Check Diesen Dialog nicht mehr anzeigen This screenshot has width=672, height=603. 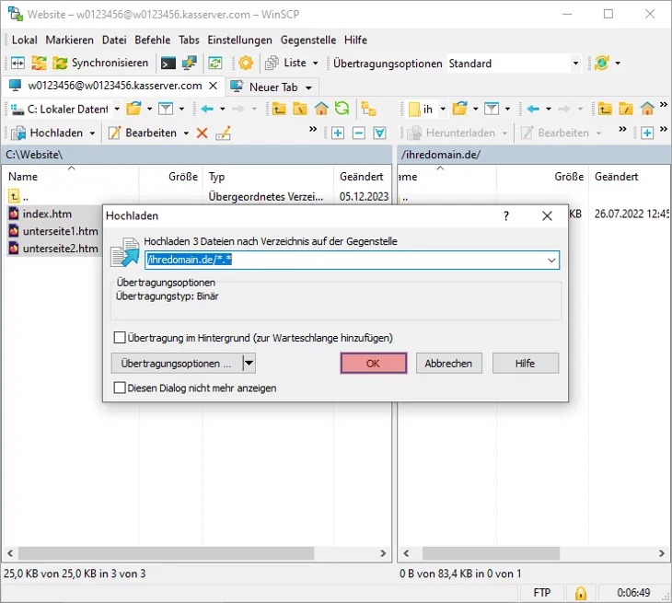click(x=120, y=388)
